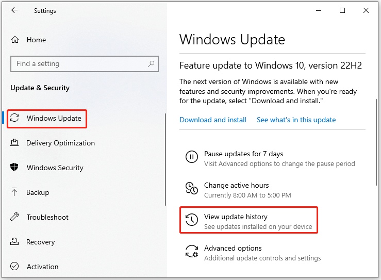Click the Windows Security shield icon

(x=14, y=167)
